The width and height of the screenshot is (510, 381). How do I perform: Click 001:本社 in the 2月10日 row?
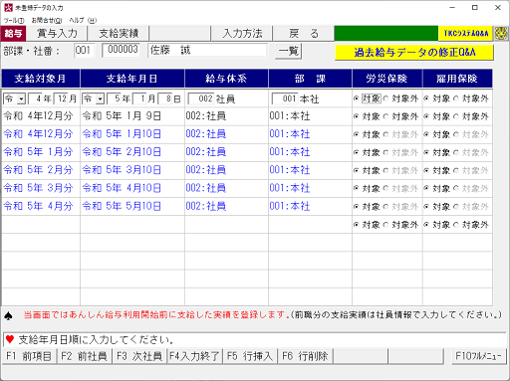coord(290,152)
